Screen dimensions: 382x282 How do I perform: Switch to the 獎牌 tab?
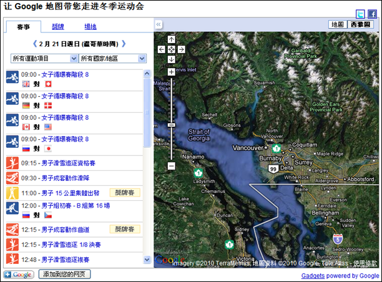pos(58,27)
